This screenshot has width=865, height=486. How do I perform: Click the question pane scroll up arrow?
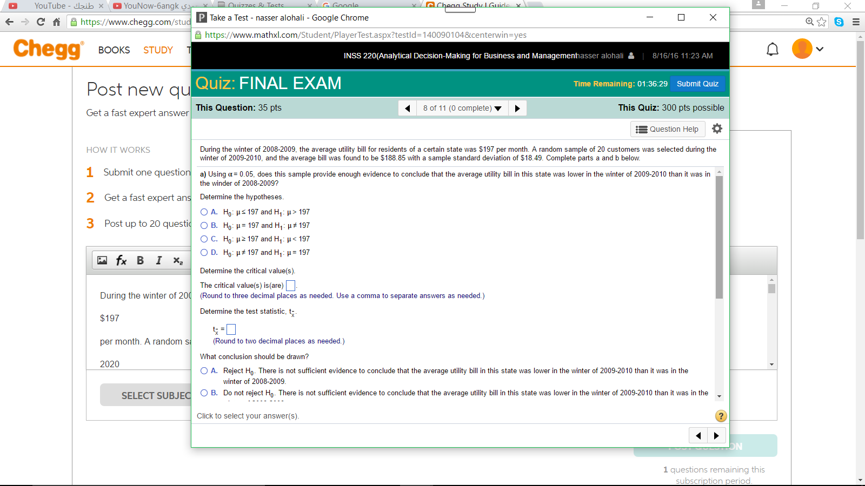click(x=719, y=172)
